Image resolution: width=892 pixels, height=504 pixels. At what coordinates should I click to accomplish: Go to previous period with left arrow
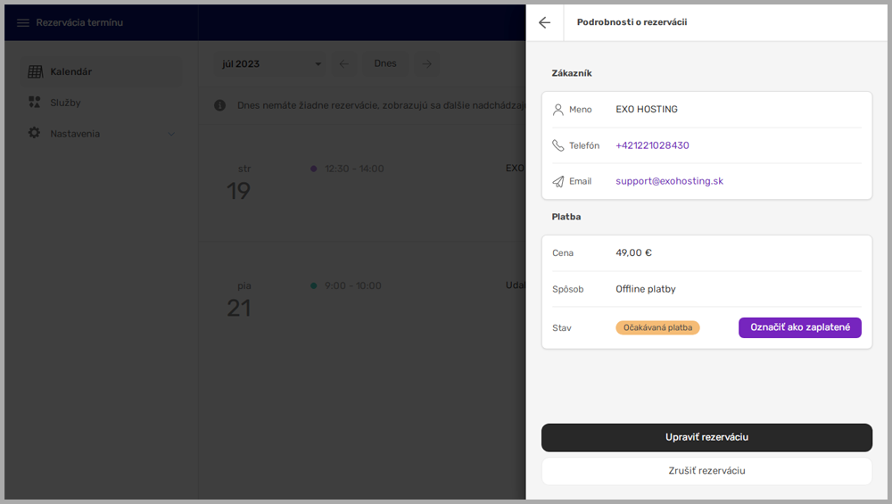point(344,64)
